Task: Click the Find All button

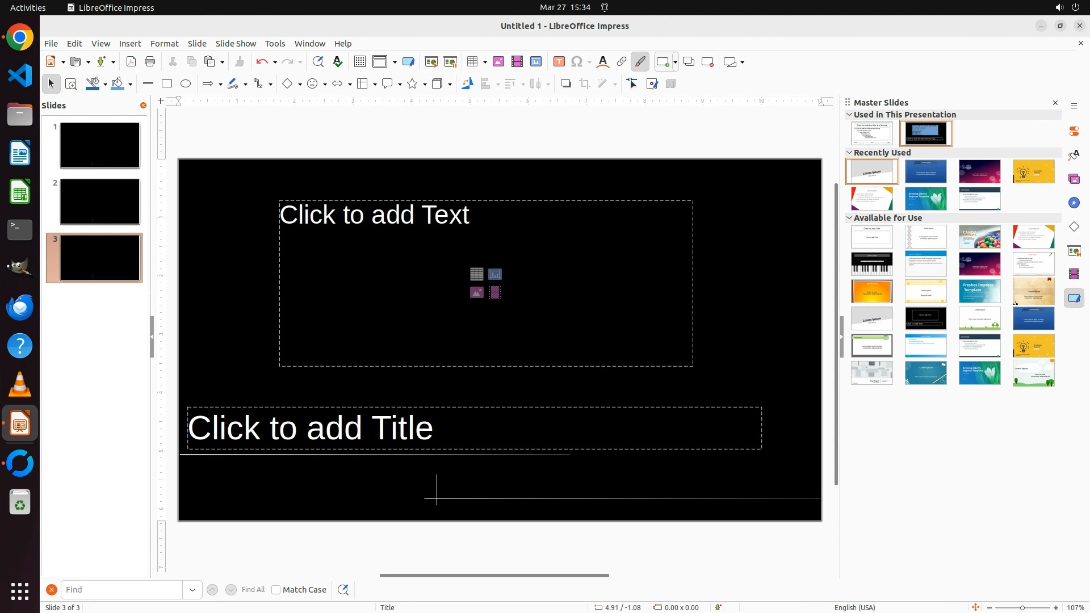Action: (x=253, y=590)
